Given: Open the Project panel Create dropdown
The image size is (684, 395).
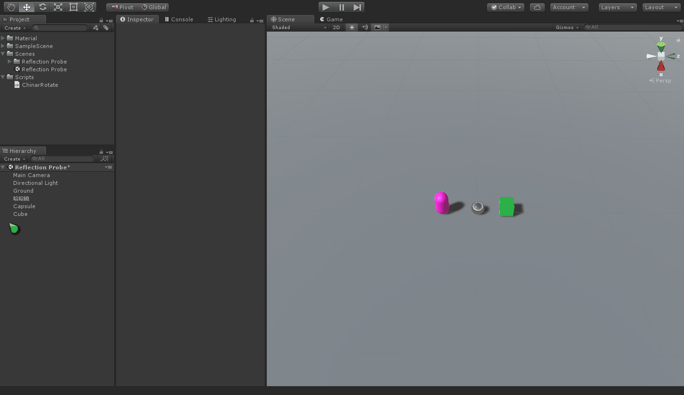Looking at the screenshot, I should point(15,28).
